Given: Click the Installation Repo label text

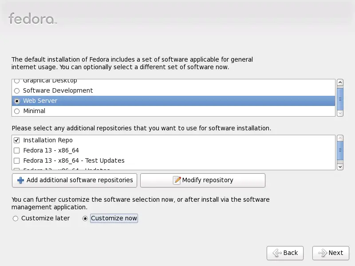Looking at the screenshot, I should click(48, 140).
